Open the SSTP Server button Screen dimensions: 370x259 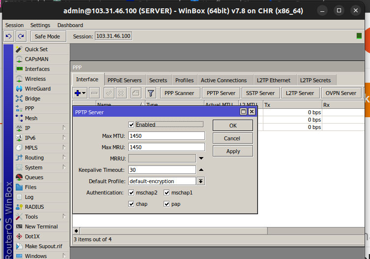coord(260,93)
